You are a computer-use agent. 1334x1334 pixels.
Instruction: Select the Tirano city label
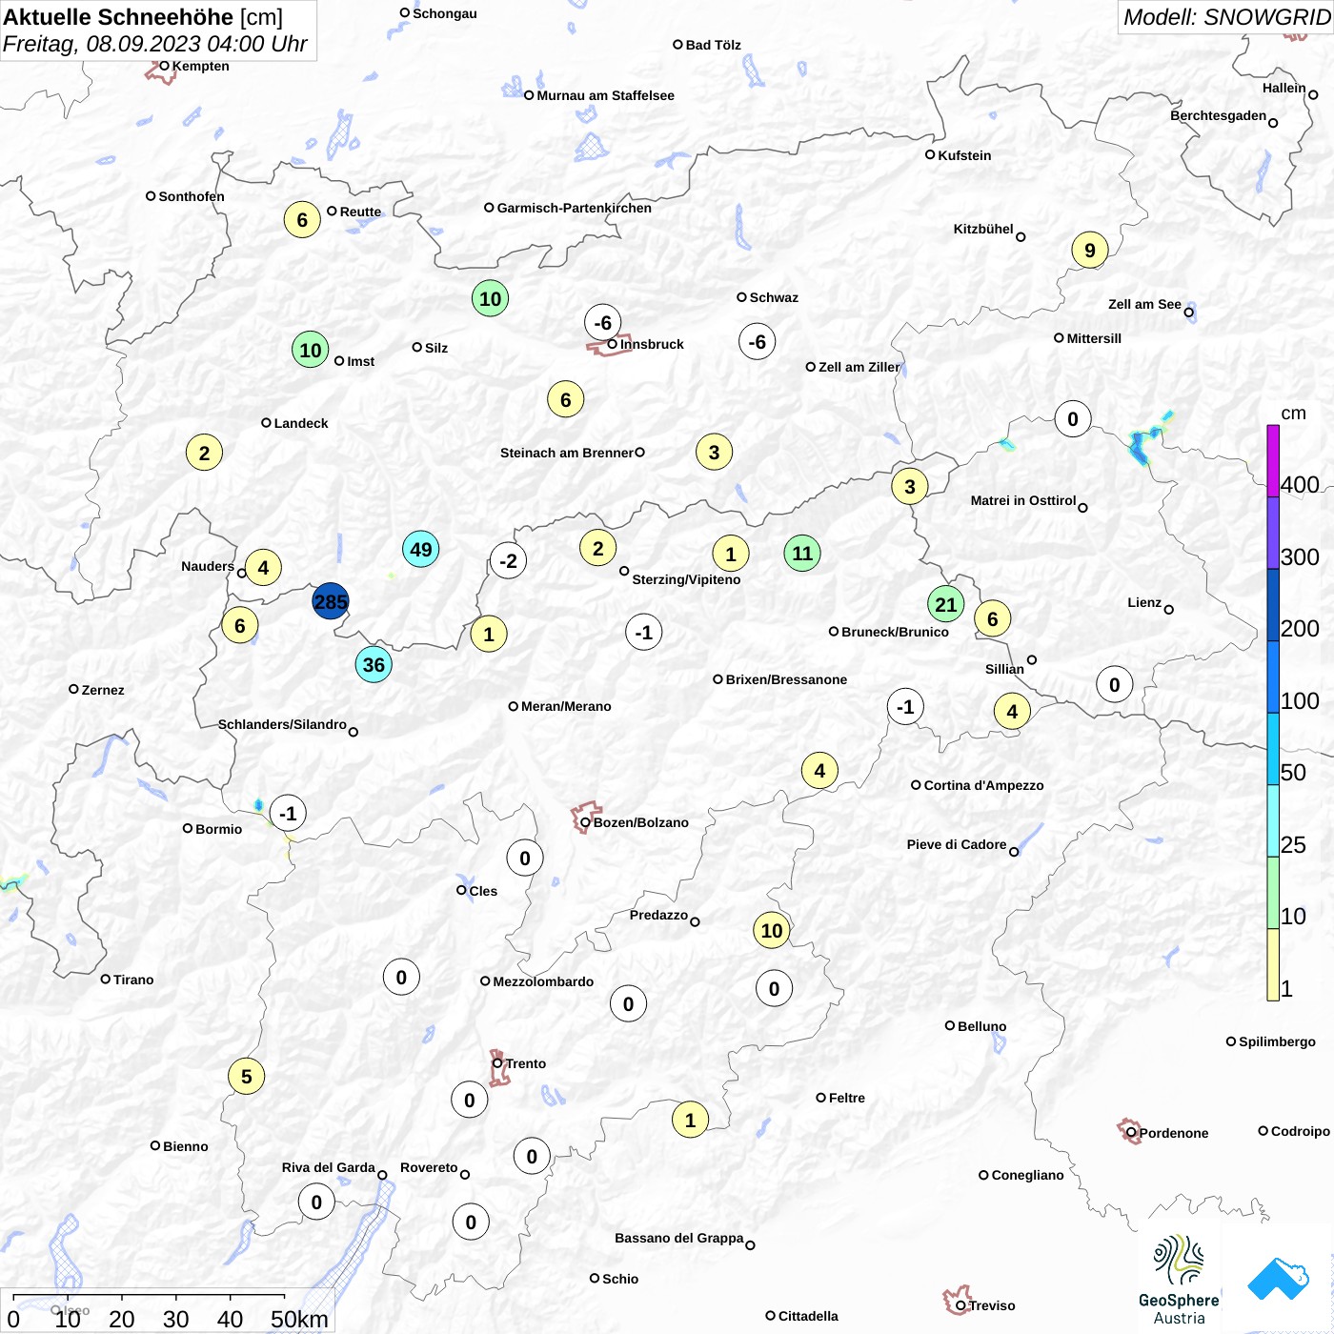[133, 980]
